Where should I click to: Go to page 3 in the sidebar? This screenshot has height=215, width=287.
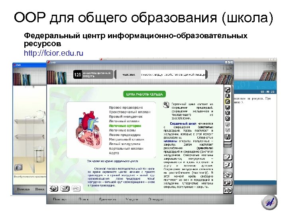click(x=228, y=107)
